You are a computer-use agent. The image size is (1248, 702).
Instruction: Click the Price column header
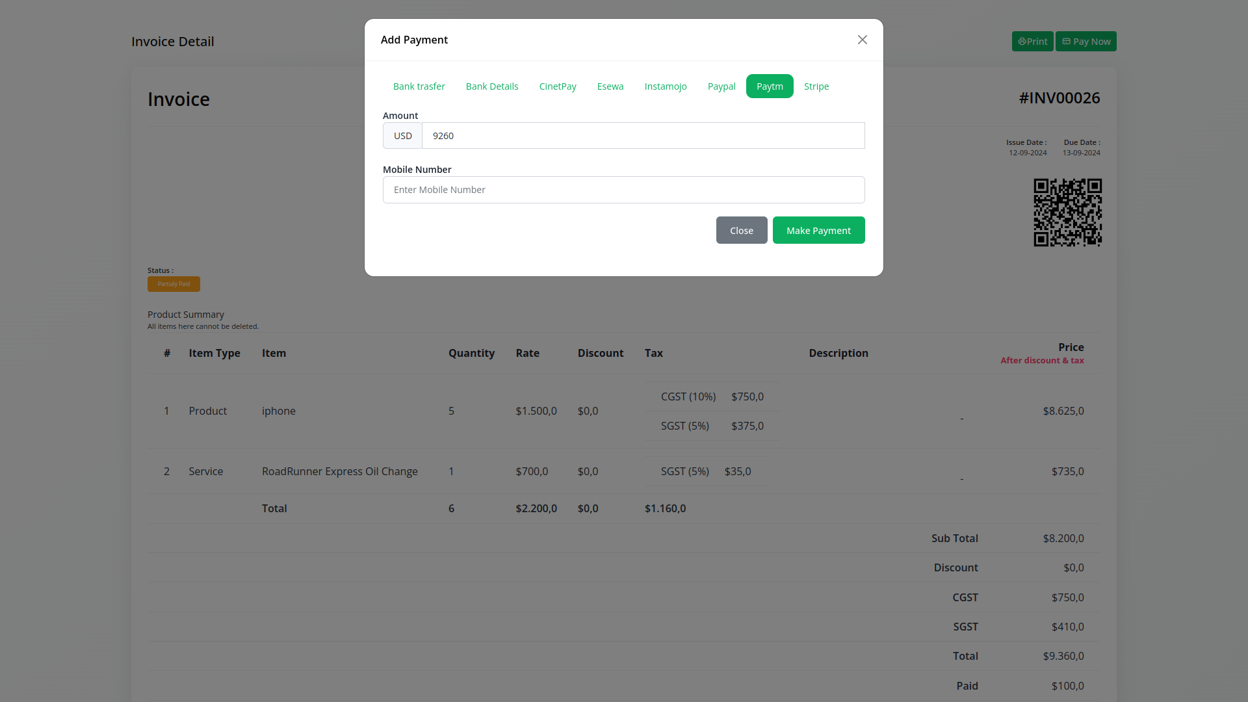[1070, 347]
